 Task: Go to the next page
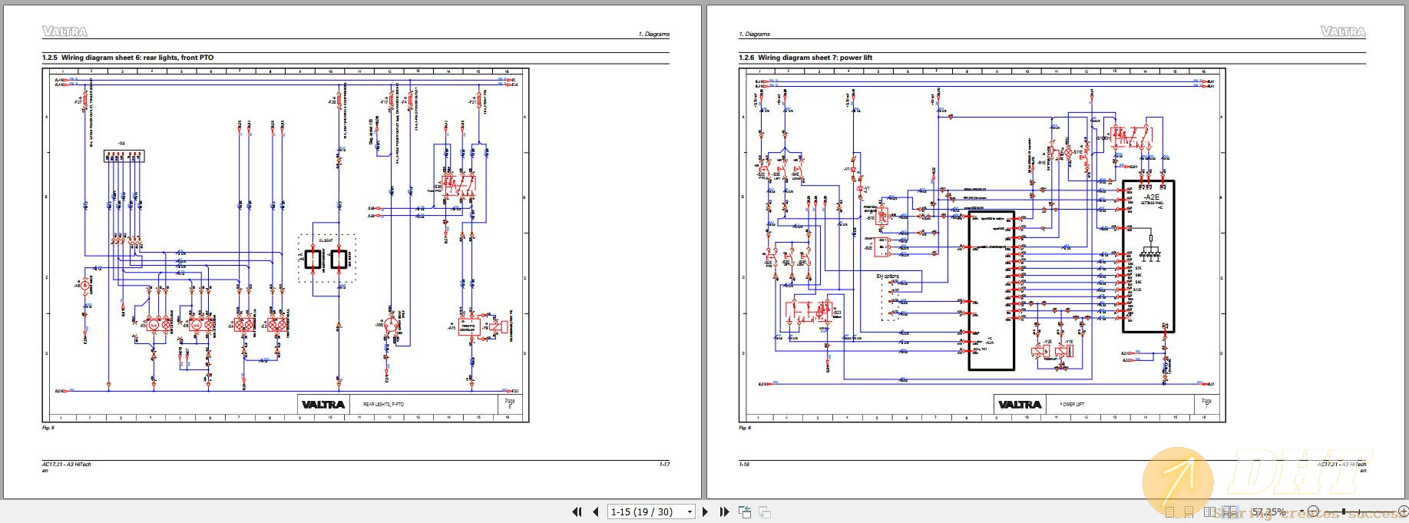click(705, 511)
